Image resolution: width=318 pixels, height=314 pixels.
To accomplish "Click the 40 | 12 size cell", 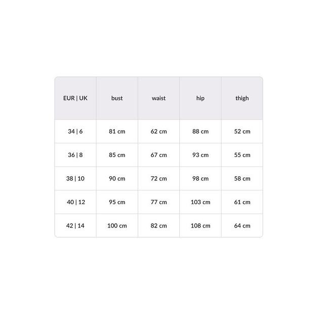I will pyautogui.click(x=75, y=202).
